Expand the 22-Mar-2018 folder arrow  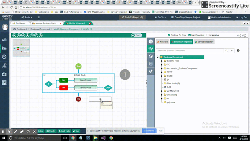click(161, 91)
